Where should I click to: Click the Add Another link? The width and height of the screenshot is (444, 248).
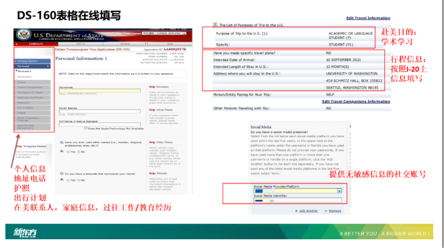(x=308, y=211)
